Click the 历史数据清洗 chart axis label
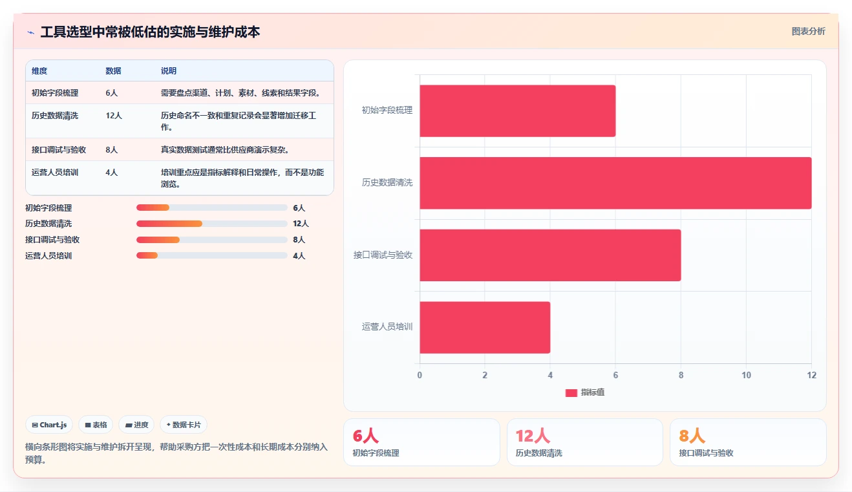This screenshot has width=852, height=492. pyautogui.click(x=387, y=183)
